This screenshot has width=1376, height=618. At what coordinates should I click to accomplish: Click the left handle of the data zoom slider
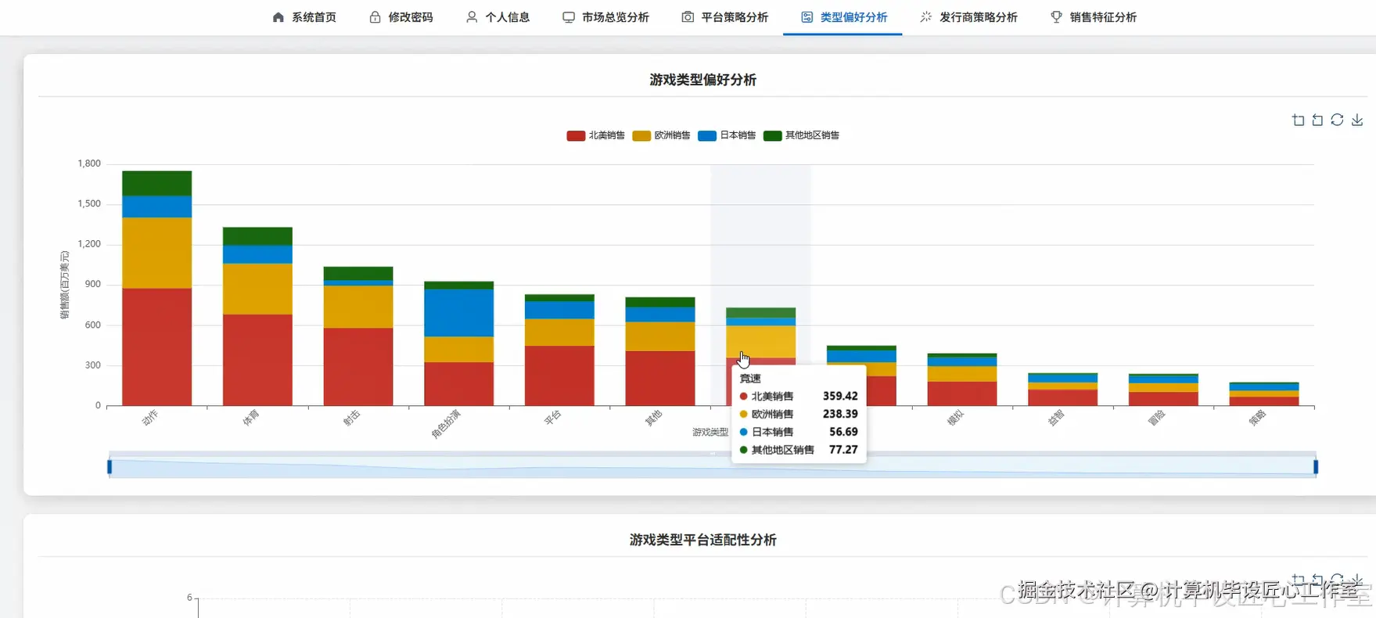click(110, 467)
